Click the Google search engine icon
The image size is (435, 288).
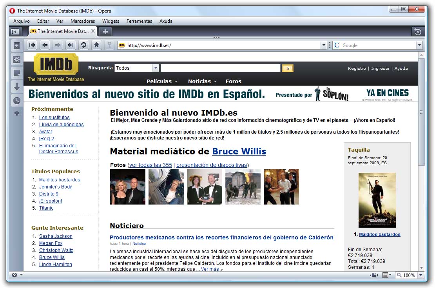[x=337, y=45]
